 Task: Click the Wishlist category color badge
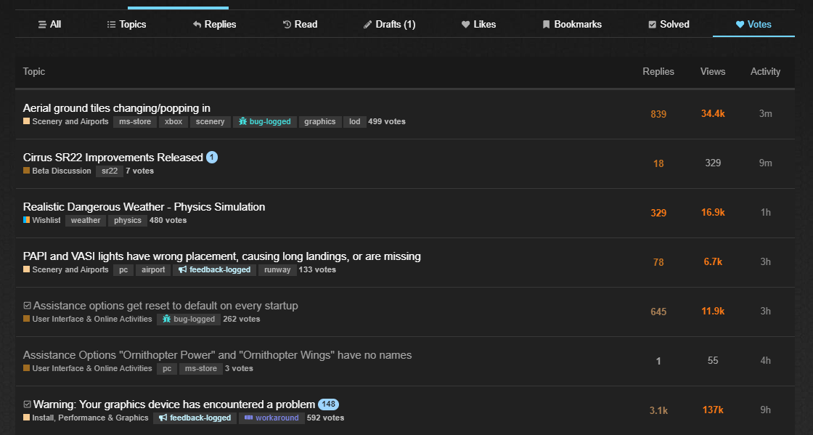pyautogui.click(x=27, y=220)
